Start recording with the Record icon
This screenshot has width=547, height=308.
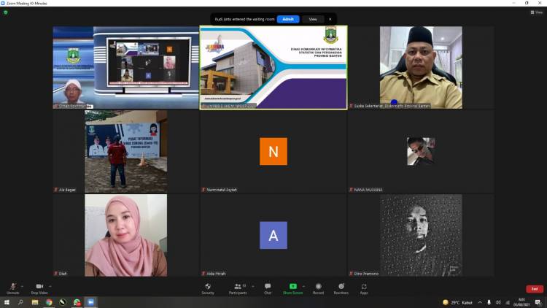coord(318,286)
